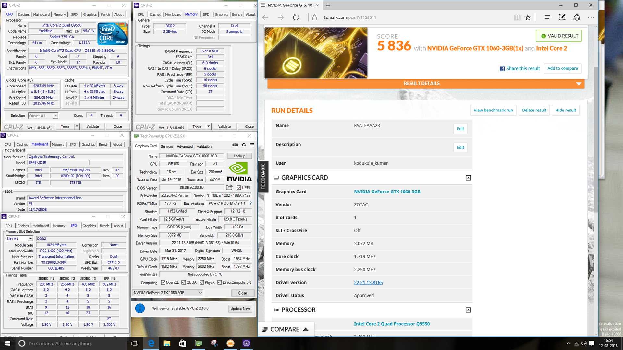Open reading view in Edge
The width and height of the screenshot is (623, 350).
point(517,17)
